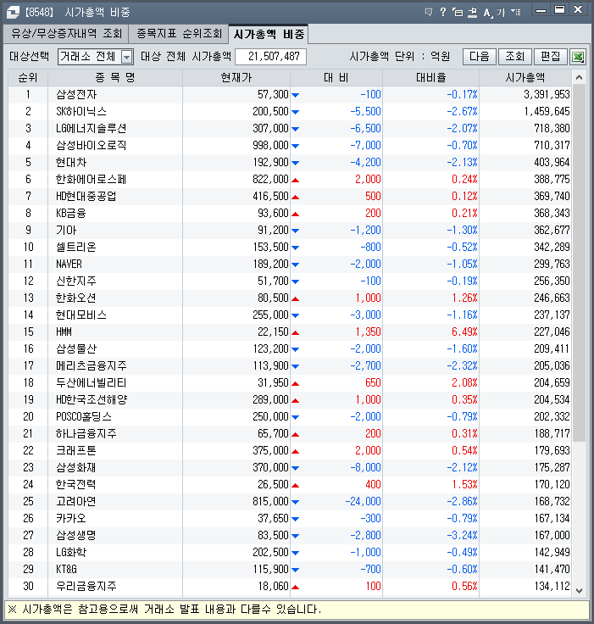This screenshot has height=624, width=594.
Task: Select the HD한국조선해양 stock name
Action: (92, 399)
